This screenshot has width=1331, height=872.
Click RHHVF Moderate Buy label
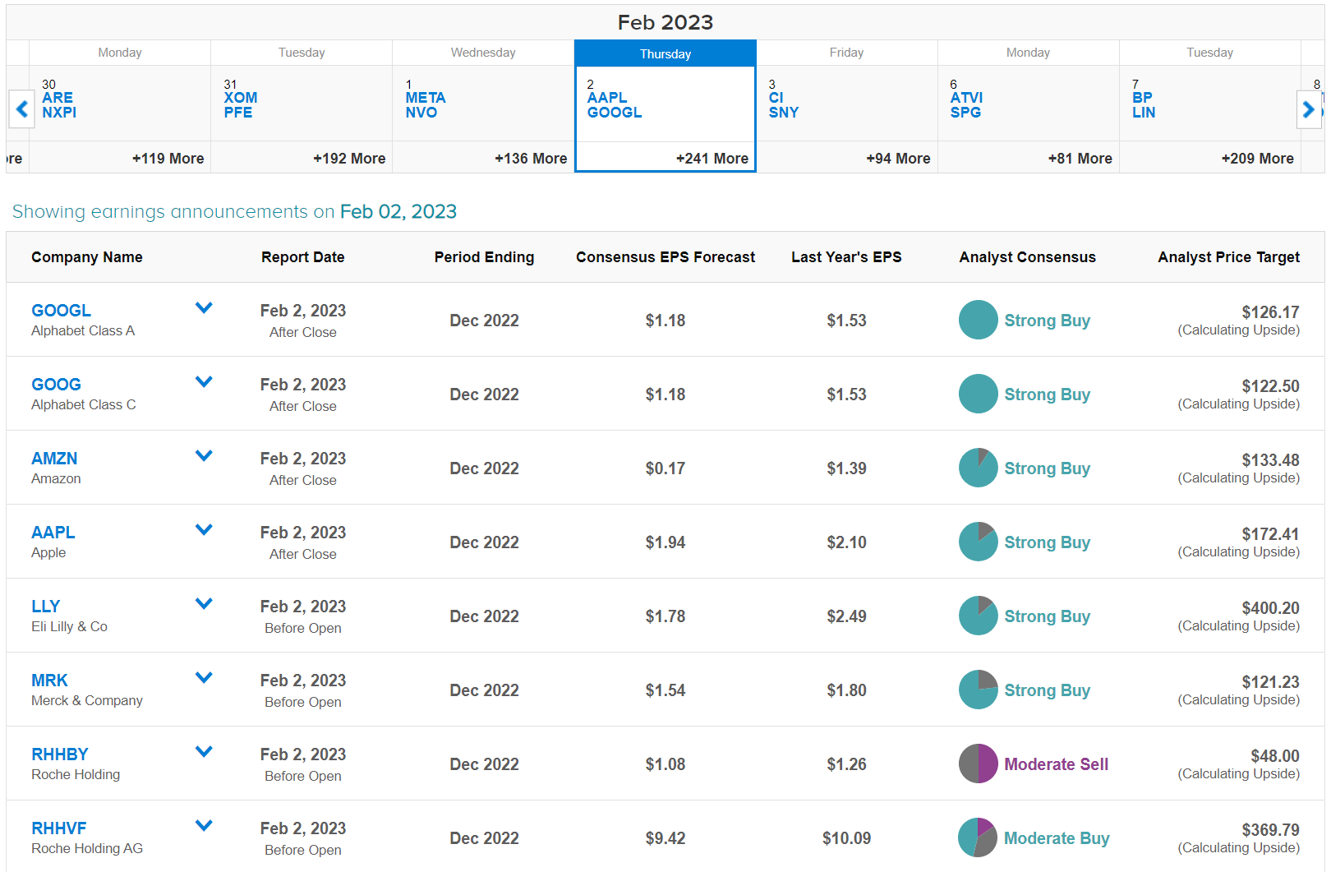coord(1057,838)
